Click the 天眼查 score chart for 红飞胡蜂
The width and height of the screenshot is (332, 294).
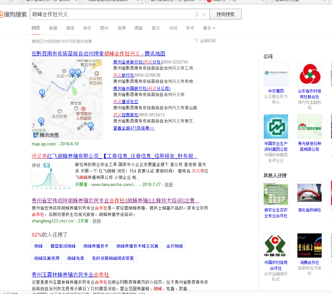click(51, 176)
